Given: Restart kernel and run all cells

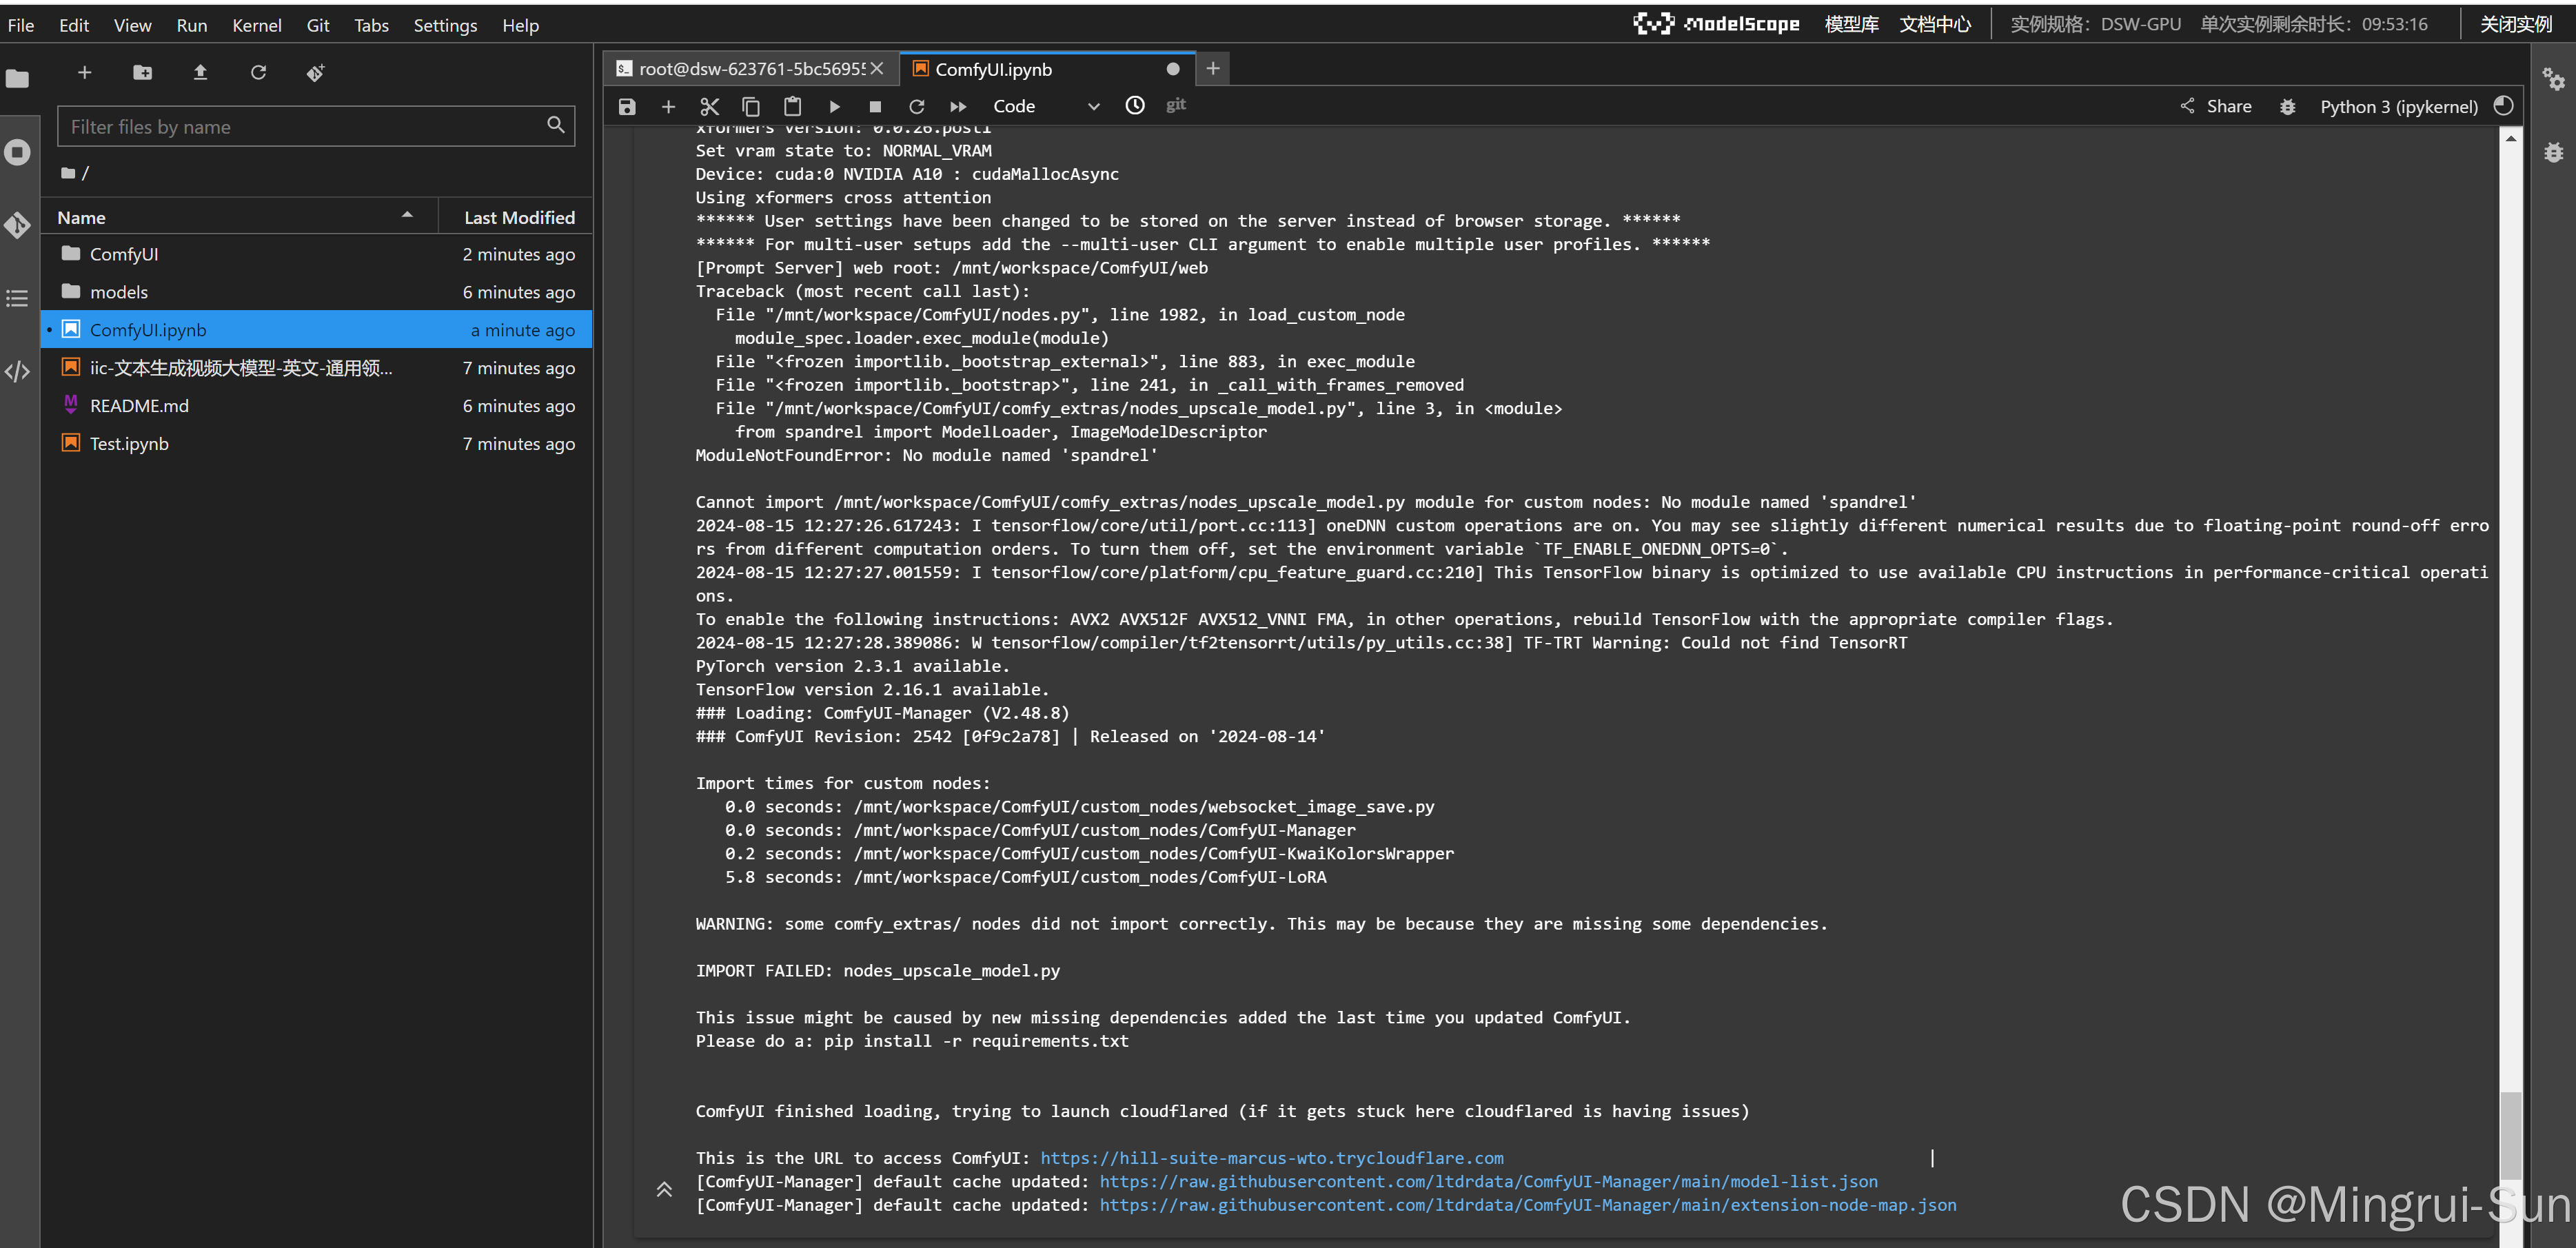Looking at the screenshot, I should coord(958,106).
